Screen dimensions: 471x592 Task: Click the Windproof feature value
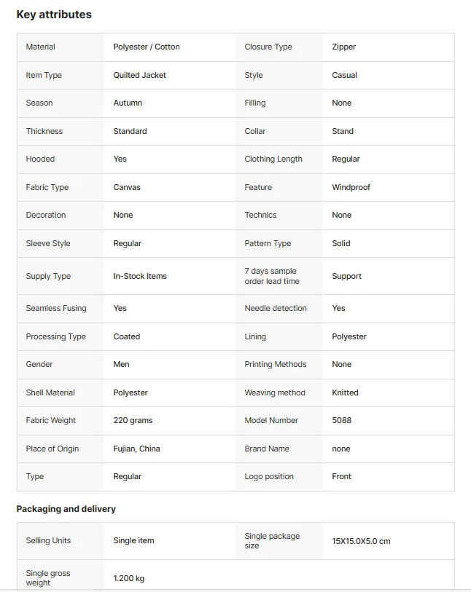click(x=351, y=187)
